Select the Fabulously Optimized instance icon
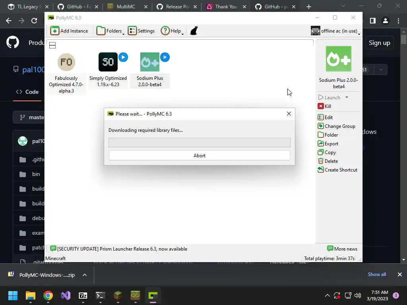Viewport: 407px width, 305px height. point(66,62)
